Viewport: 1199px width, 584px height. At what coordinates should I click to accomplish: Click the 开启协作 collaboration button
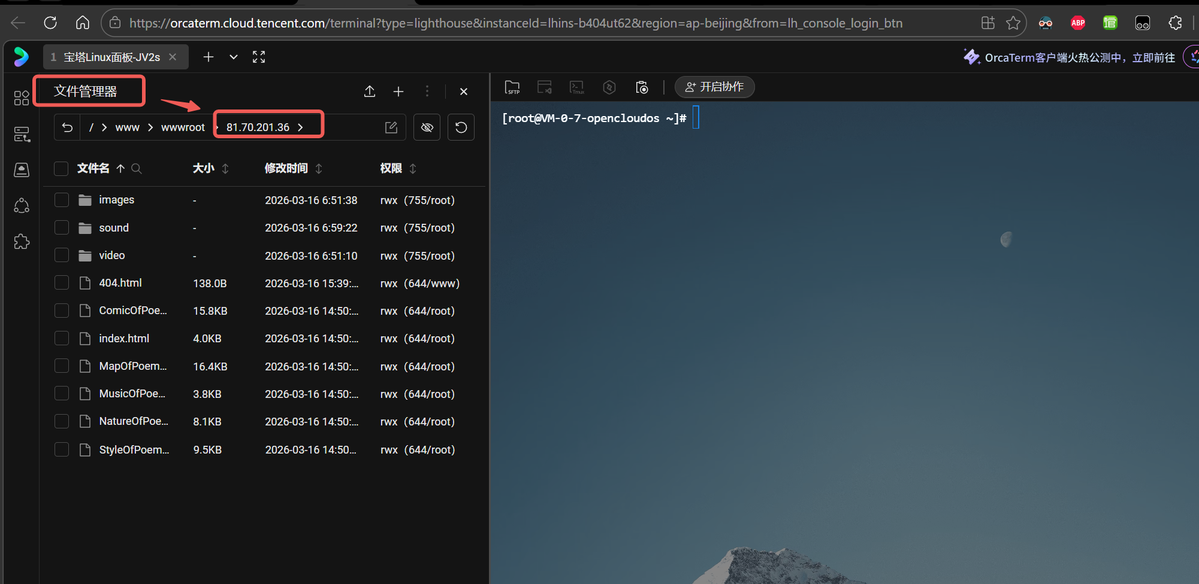tap(714, 87)
